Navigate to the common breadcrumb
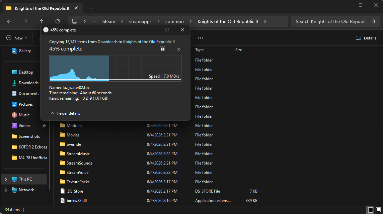Screen dimensions: 383x214 (174, 21)
